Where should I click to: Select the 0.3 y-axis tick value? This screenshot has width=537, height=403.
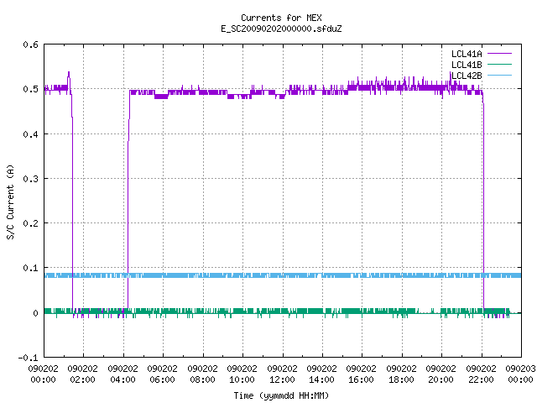pyautogui.click(x=30, y=179)
